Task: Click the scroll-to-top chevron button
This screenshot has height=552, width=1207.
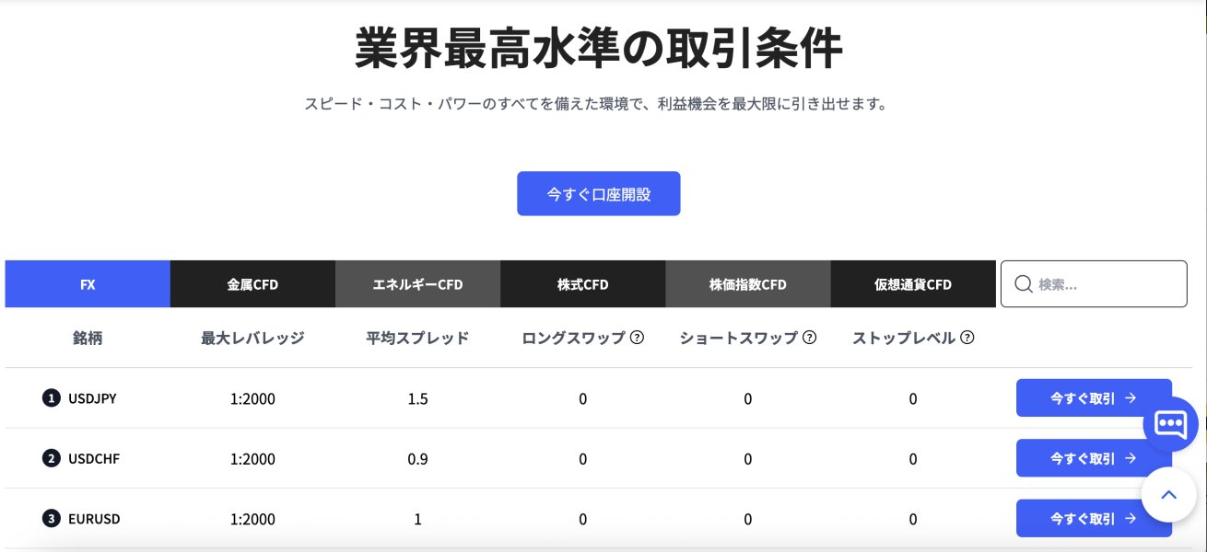Action: pos(1168,495)
